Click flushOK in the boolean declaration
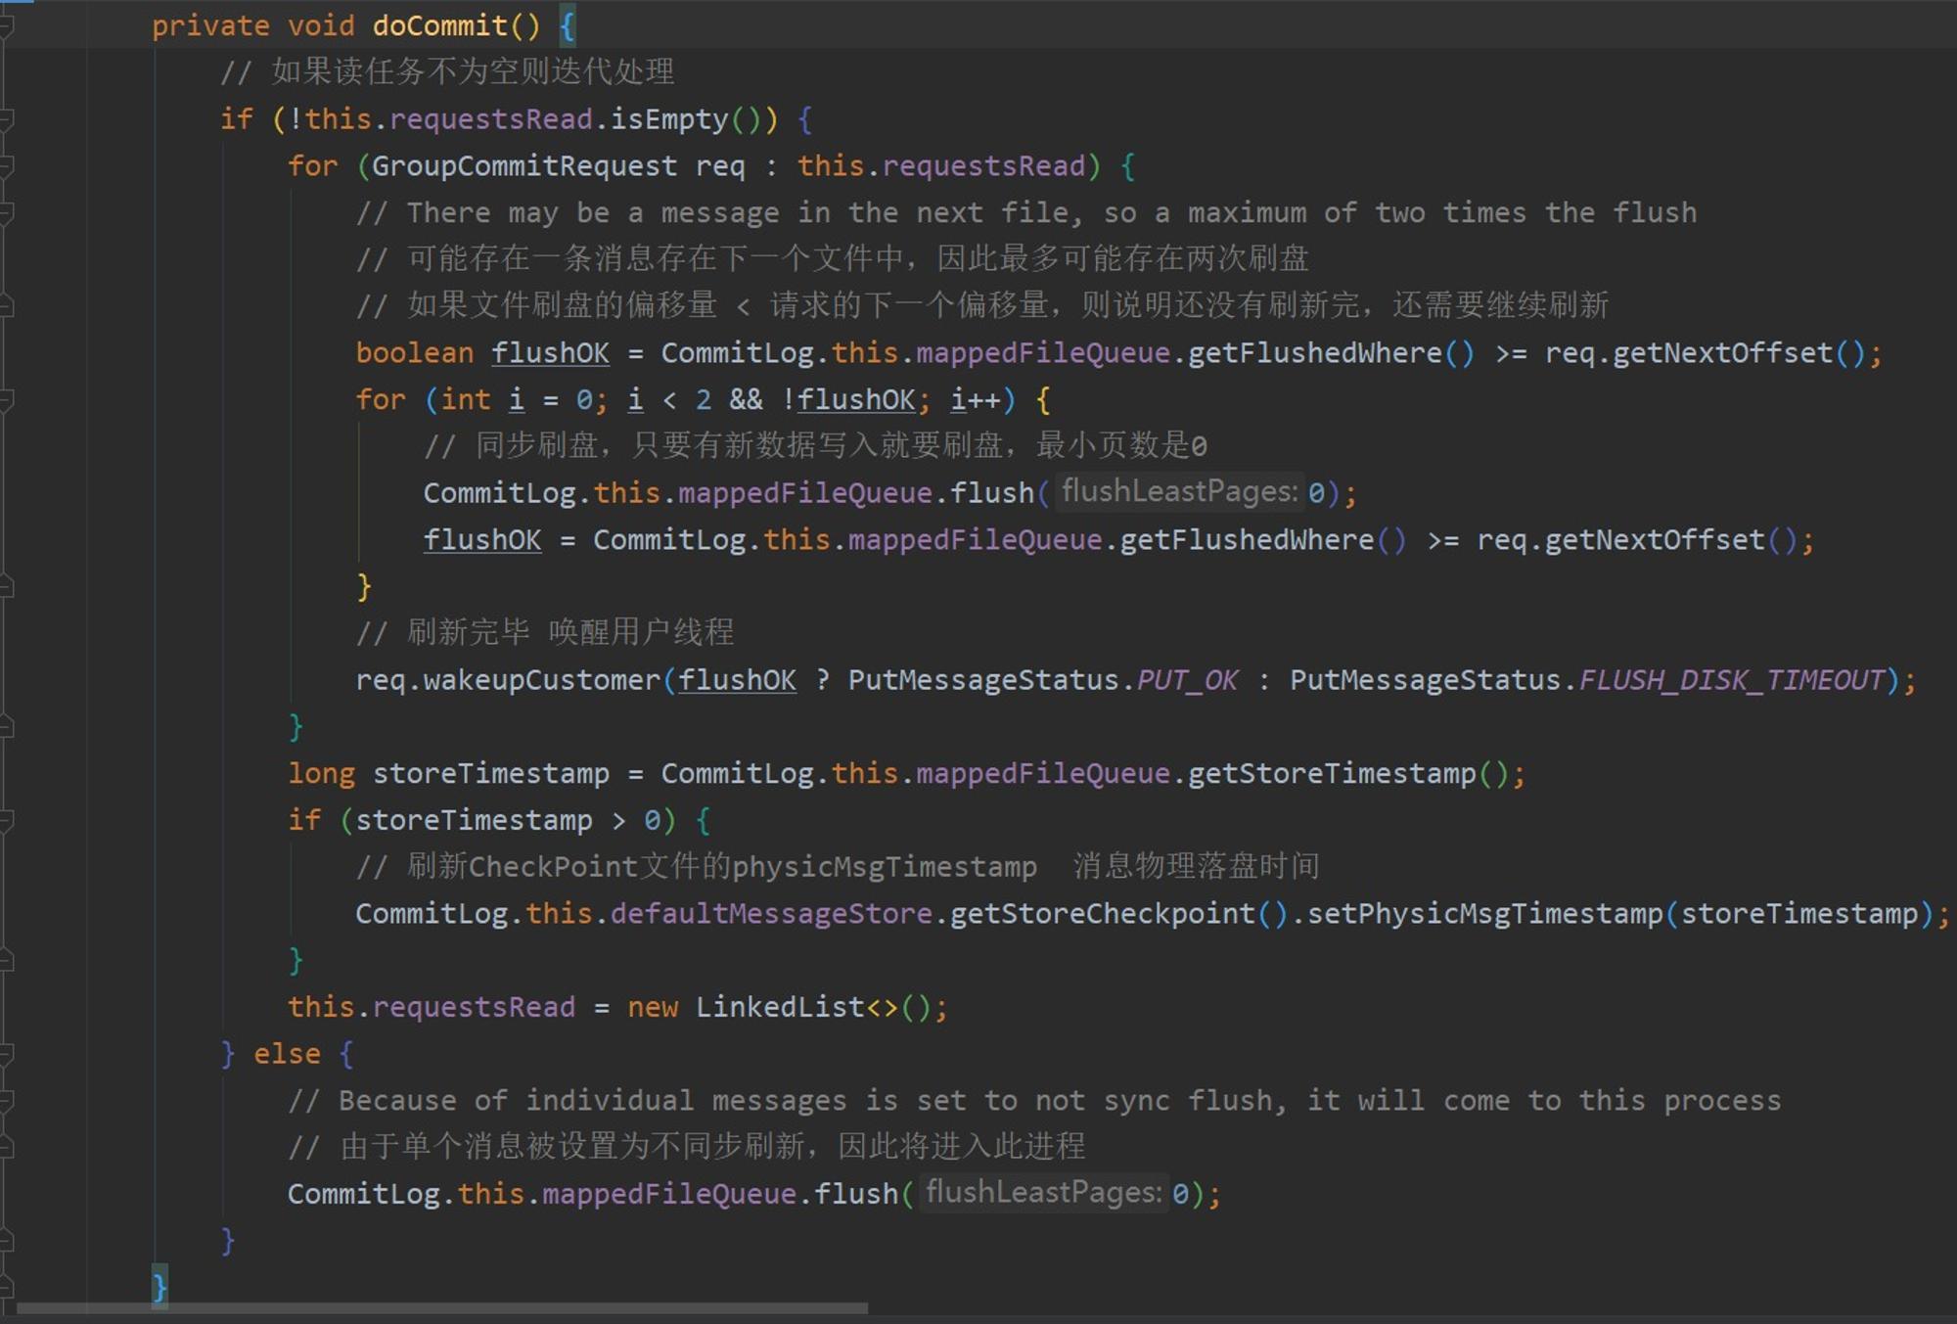Viewport: 1957px width, 1324px height. 550,353
